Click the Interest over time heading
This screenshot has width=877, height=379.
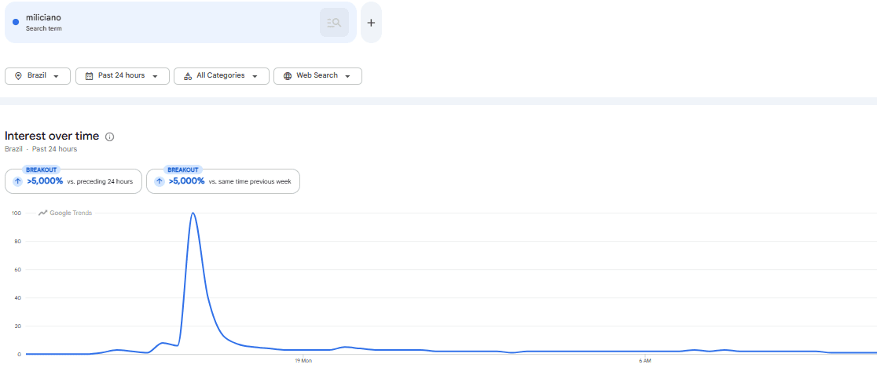(52, 137)
